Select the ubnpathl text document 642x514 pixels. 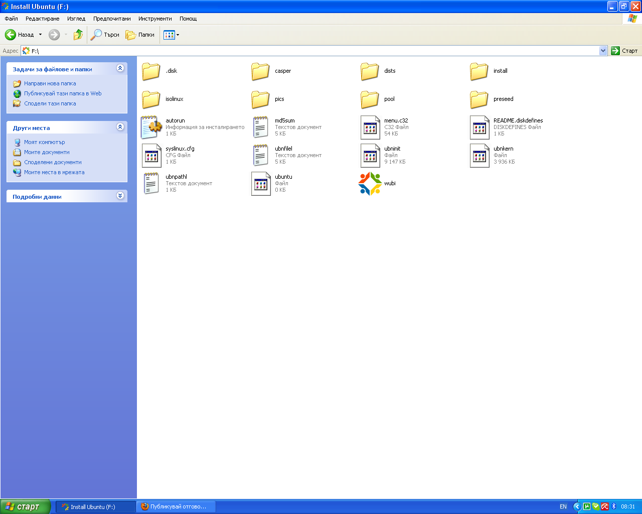point(177,184)
